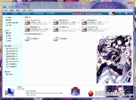This screenshot has width=136, height=100.
Task: Click the Windows7 (C:) usage bar
Action: click(41, 22)
